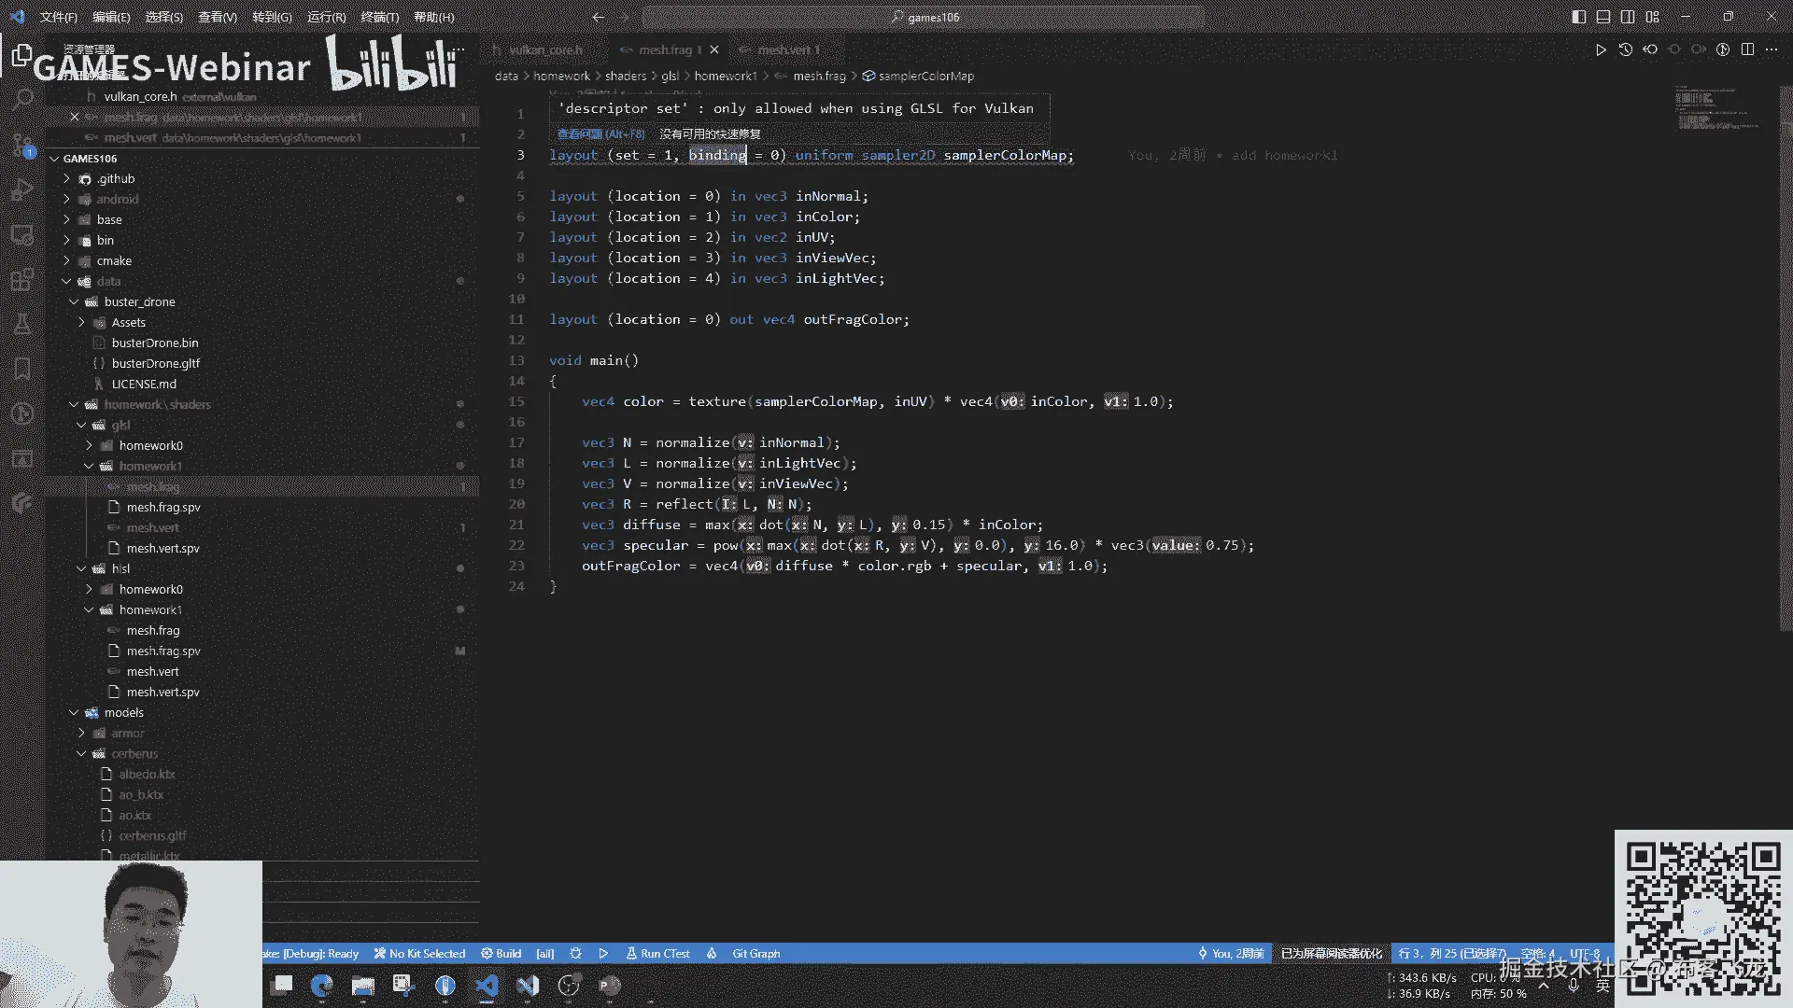1793x1008 pixels.
Task: Open the Run and Debug view
Action: coord(22,189)
